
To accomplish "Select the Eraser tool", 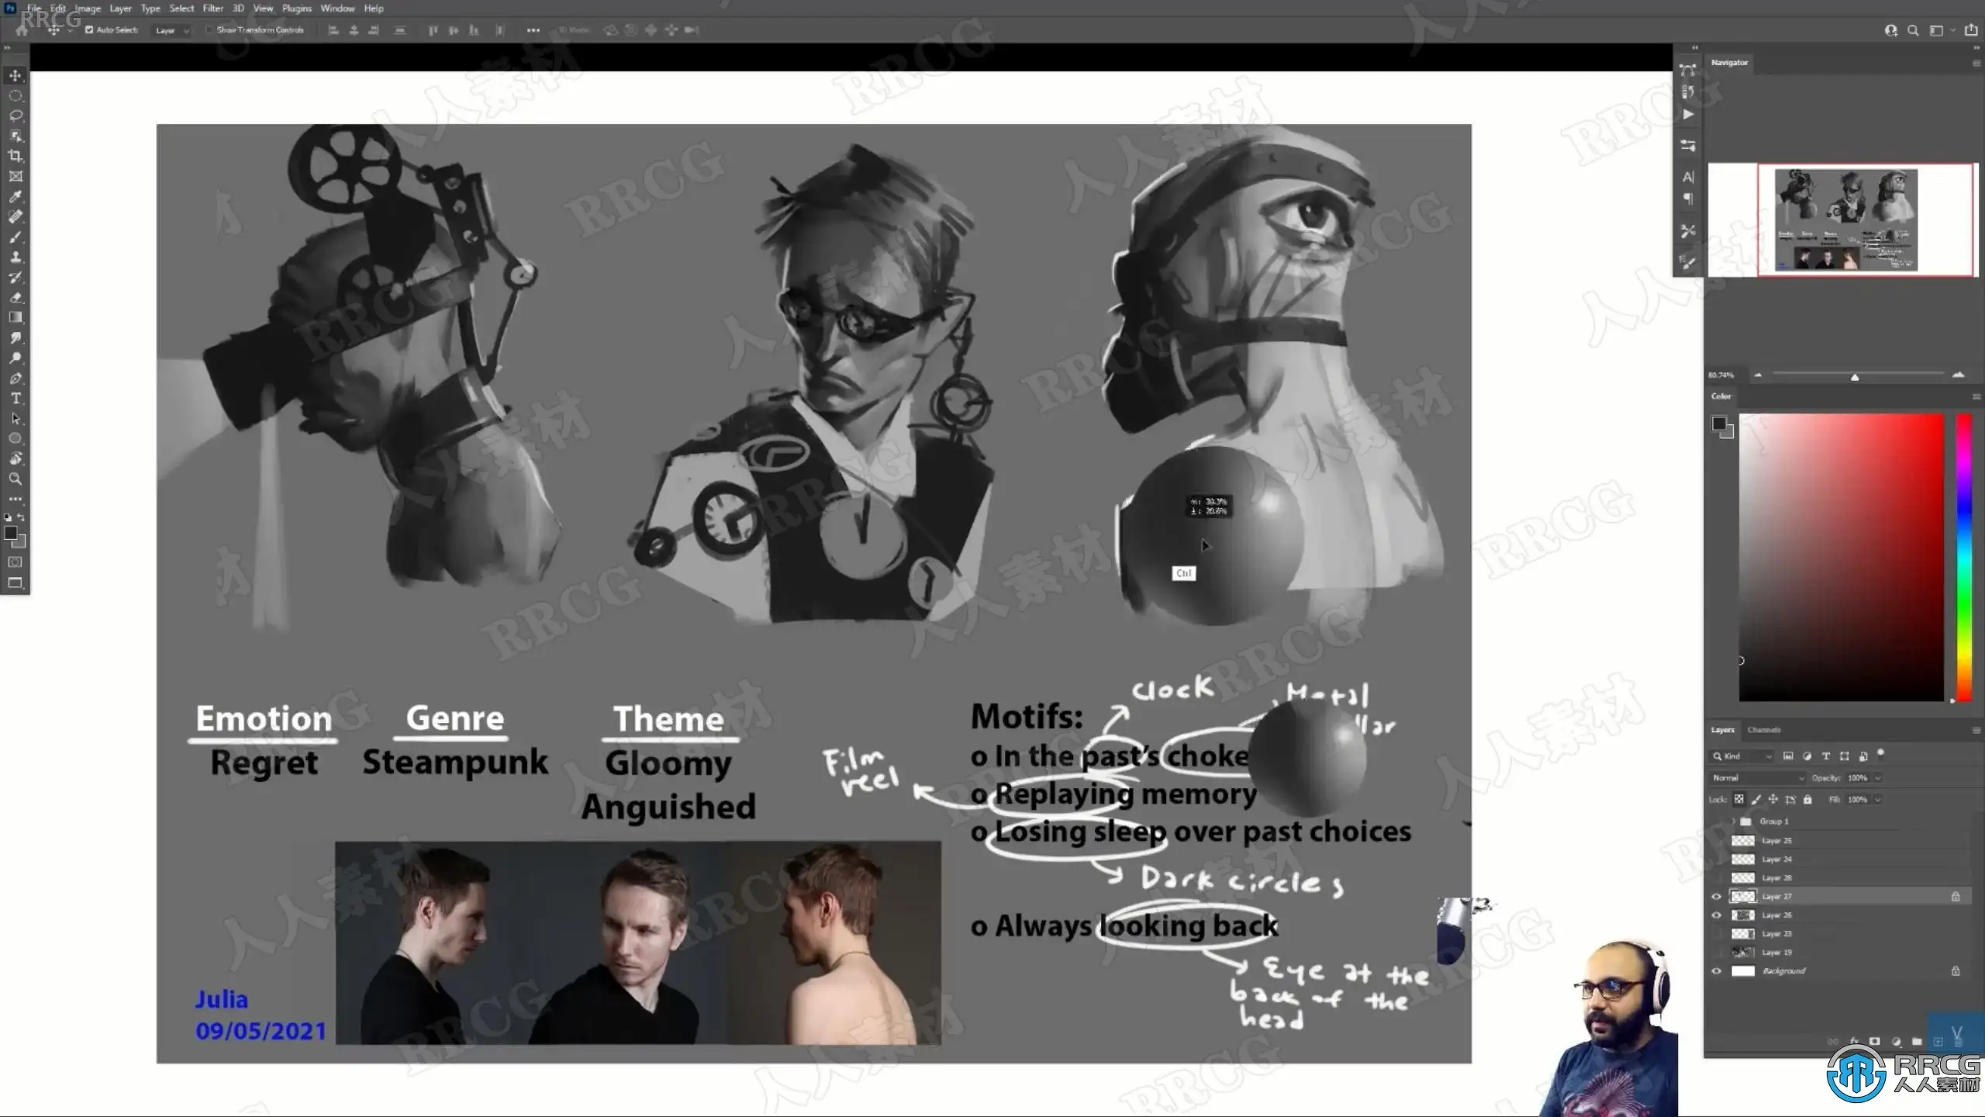I will (15, 297).
